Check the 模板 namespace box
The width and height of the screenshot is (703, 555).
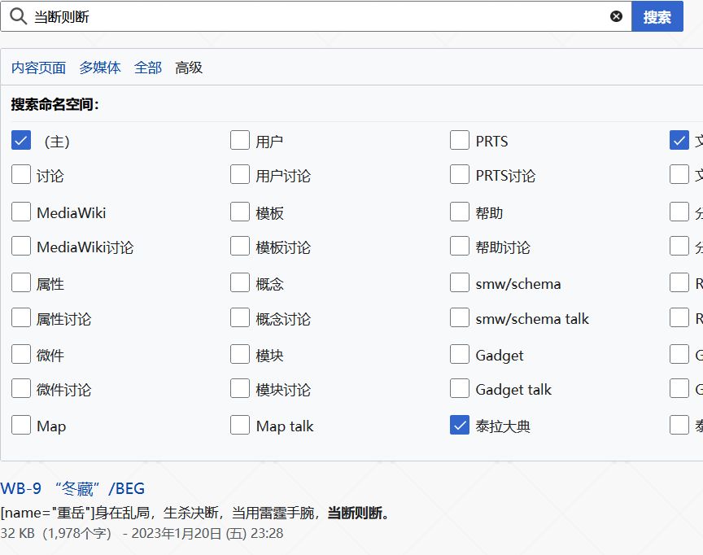click(x=239, y=212)
